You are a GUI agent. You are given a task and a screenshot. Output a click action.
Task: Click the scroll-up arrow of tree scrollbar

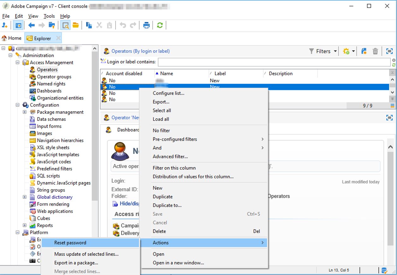[x=95, y=48]
